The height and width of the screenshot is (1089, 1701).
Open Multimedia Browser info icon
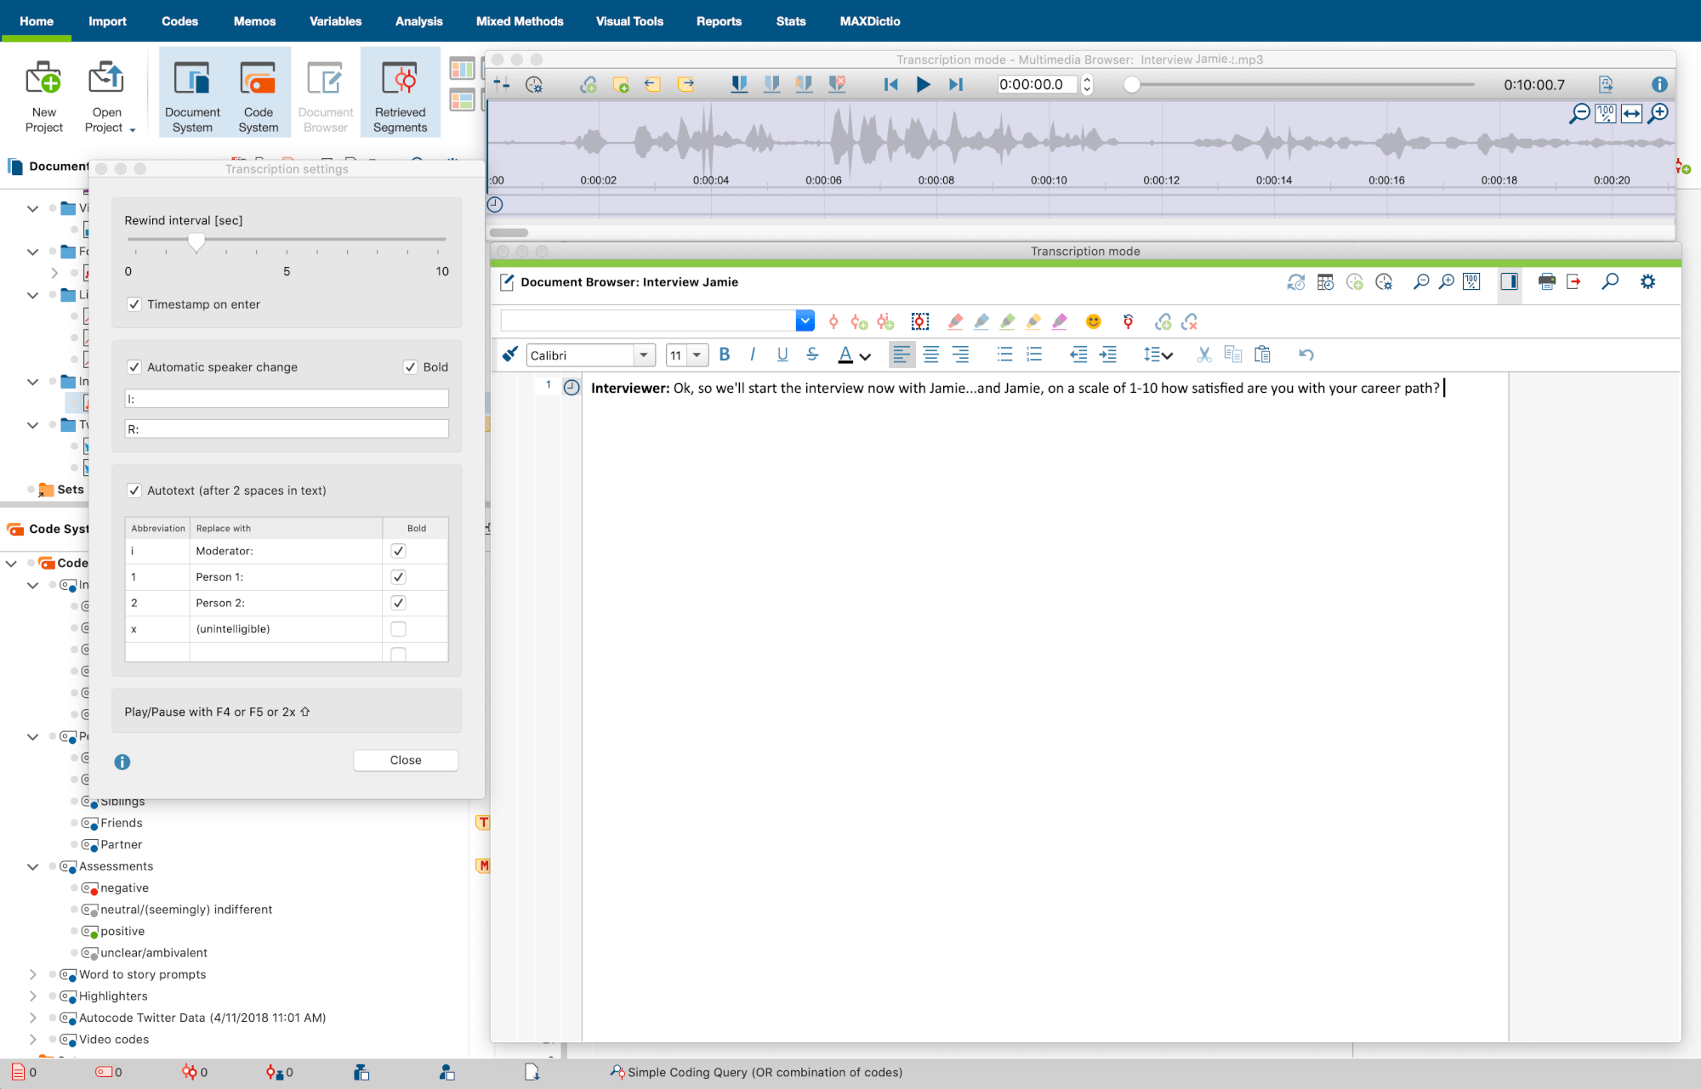(x=1659, y=84)
